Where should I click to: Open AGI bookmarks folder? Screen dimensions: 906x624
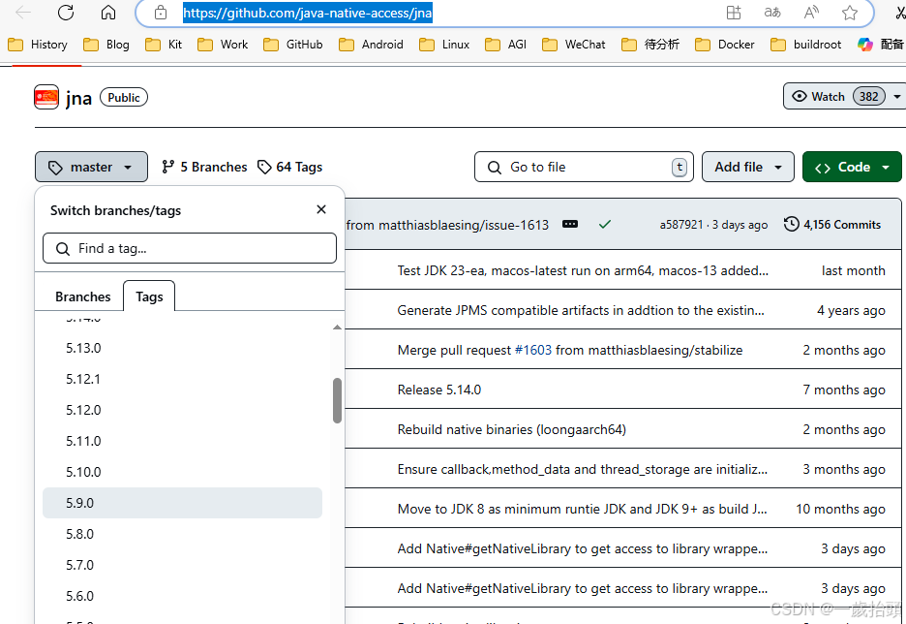pyautogui.click(x=505, y=45)
